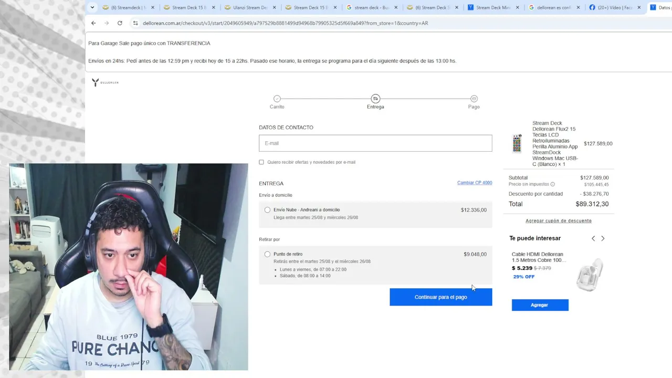The height and width of the screenshot is (378, 672).
Task: Click the Entrega step truck icon
Action: point(375,99)
